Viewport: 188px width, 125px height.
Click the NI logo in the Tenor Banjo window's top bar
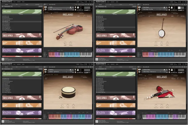point(186,2)
